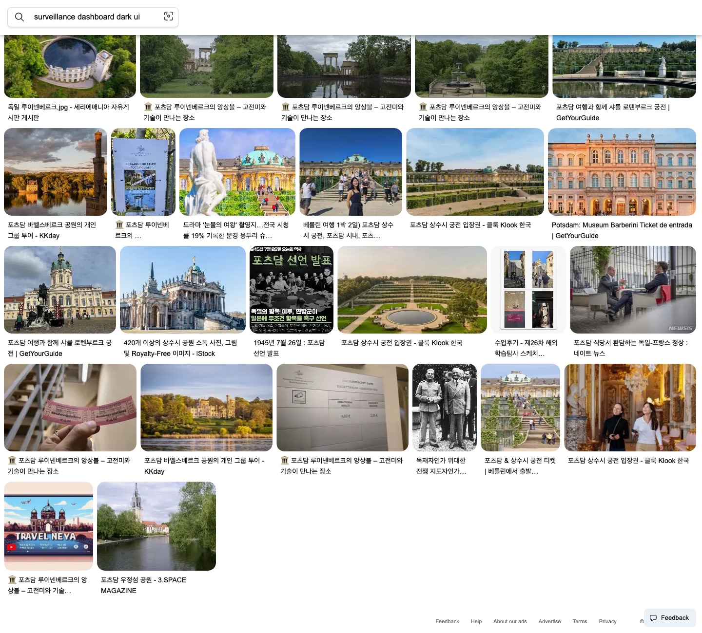Open the aerial circular reservoir ruin thumbnail
This screenshot has height=633, width=702.
tap(70, 66)
